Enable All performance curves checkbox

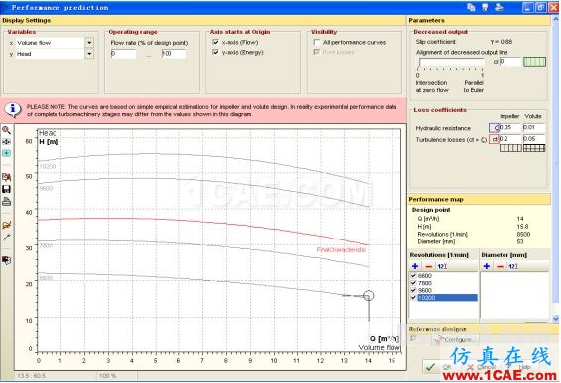[x=317, y=42]
